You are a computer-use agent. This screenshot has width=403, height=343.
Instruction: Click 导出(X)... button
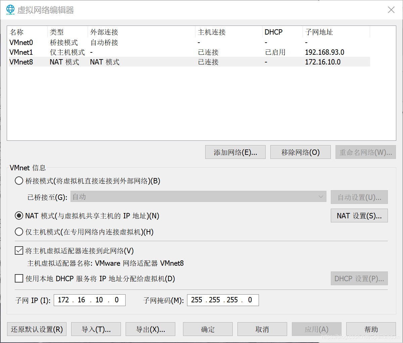pos(150,329)
